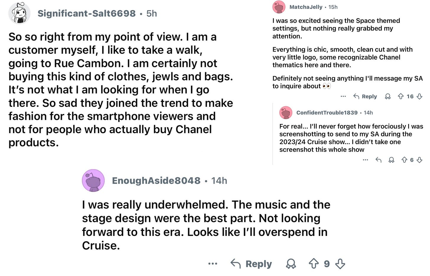Award ConfidentTrouble1839's reply
430x276 pixels.
391,160
